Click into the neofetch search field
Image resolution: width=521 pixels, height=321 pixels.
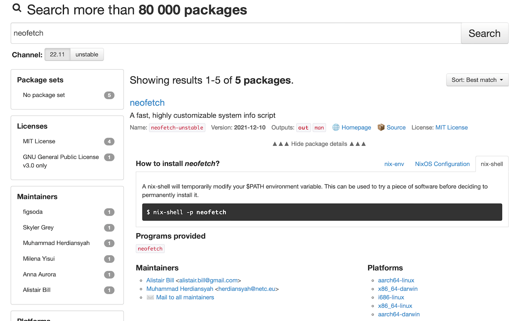235,33
